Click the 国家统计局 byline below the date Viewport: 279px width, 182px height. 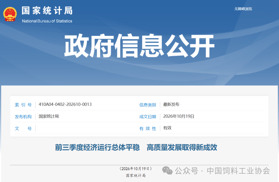coord(136,176)
